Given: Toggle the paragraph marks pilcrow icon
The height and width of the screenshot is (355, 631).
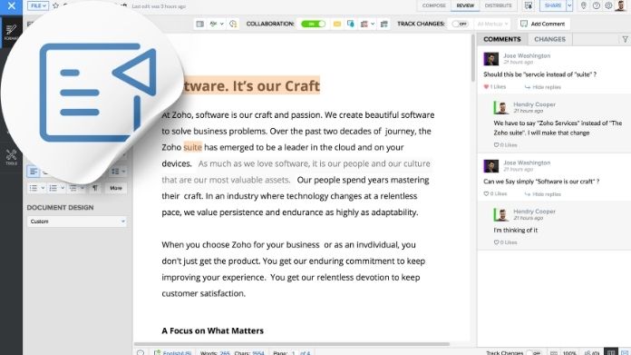Looking at the screenshot, I should point(95,188).
